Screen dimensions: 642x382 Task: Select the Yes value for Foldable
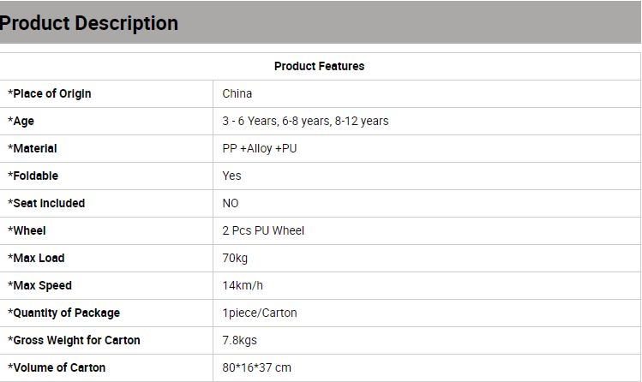(x=231, y=176)
